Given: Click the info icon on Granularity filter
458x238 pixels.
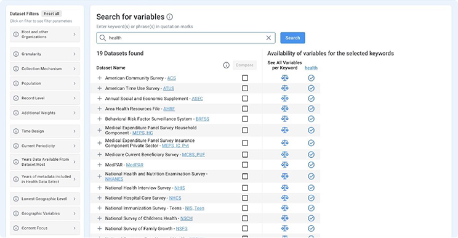Looking at the screenshot, I should click(16, 54).
